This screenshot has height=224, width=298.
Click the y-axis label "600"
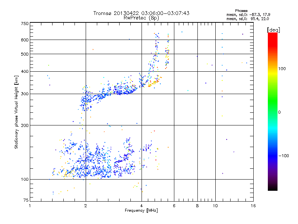tap(25, 40)
